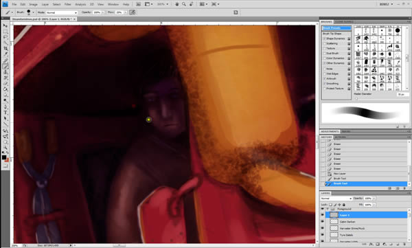
Task: Click the foreground color swatch
Action: [4, 157]
